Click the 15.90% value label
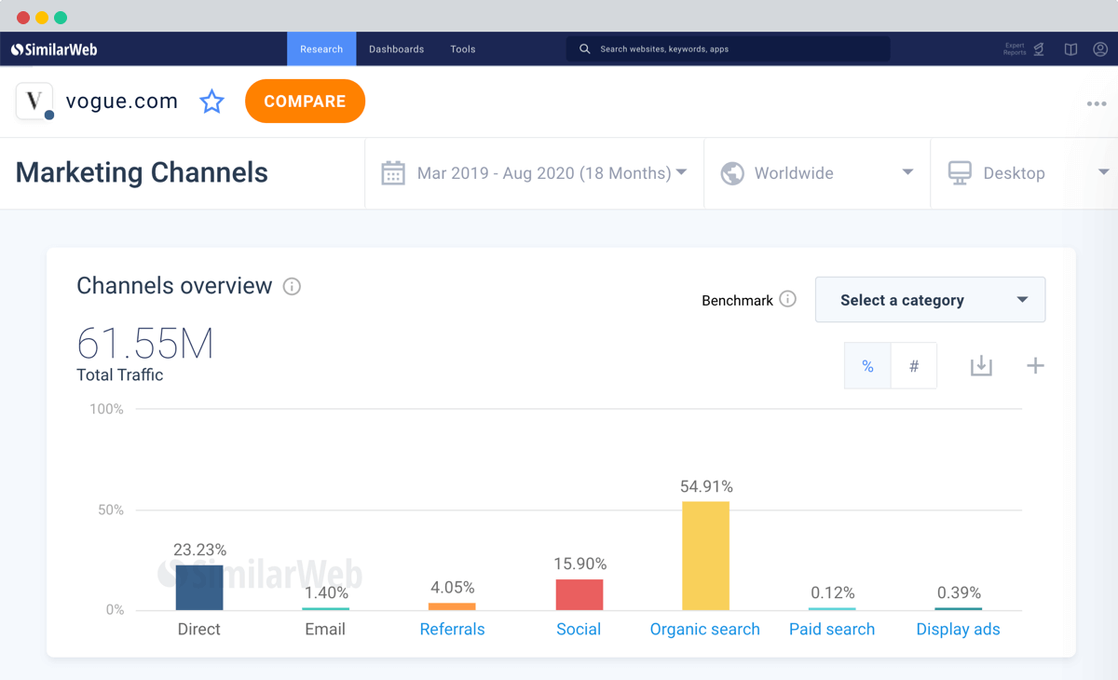This screenshot has height=680, width=1118. click(579, 564)
